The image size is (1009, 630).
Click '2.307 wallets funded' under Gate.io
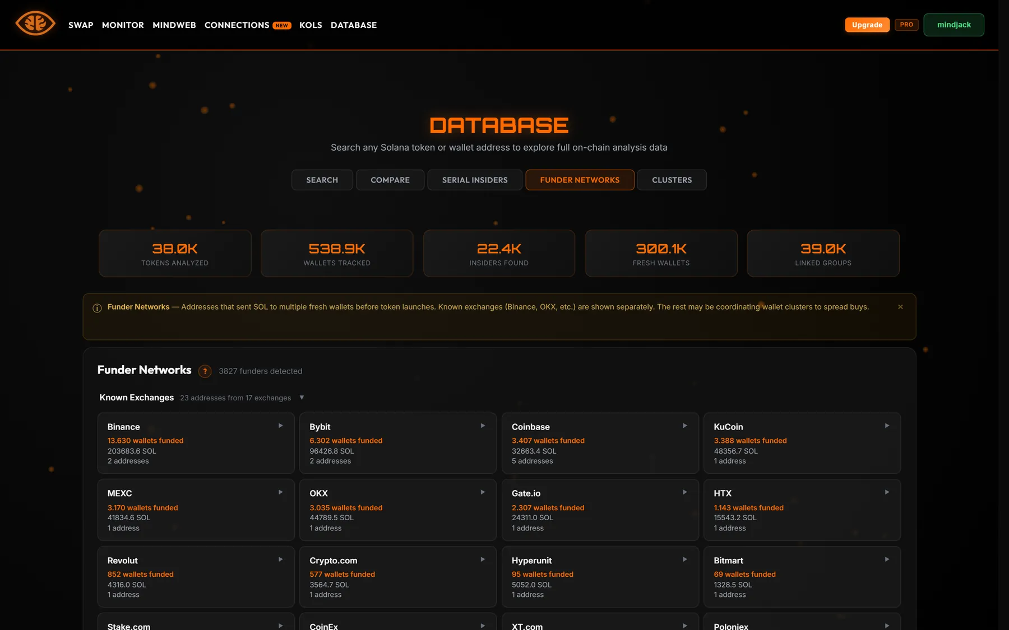pyautogui.click(x=548, y=508)
